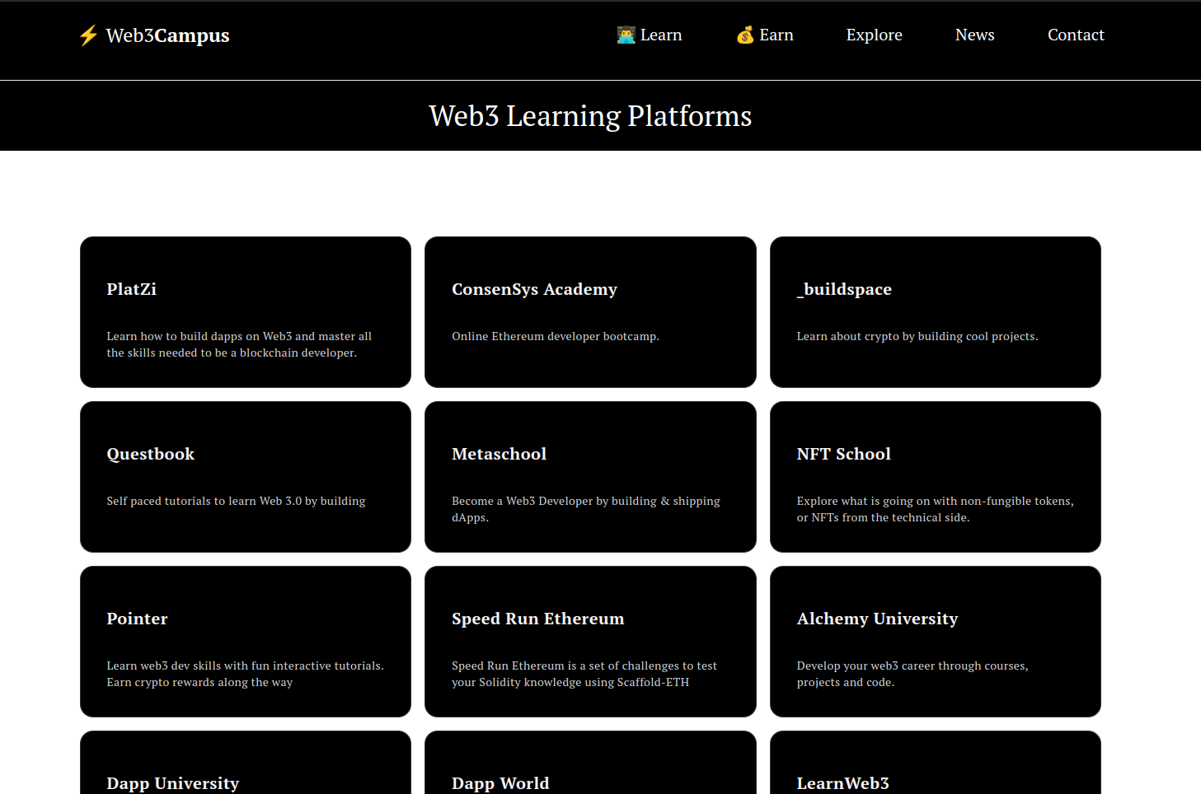The image size is (1201, 794).
Task: Click text 'Online Ethereum developer bootcamp.'
Action: pyautogui.click(x=556, y=336)
